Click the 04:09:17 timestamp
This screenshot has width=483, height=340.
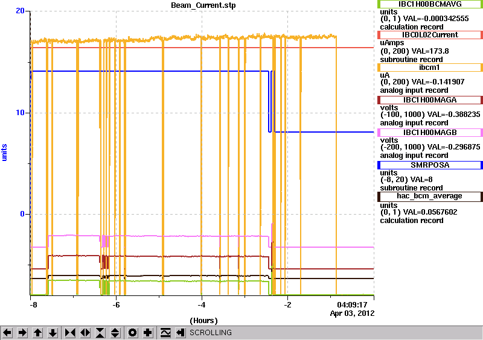pos(352,305)
